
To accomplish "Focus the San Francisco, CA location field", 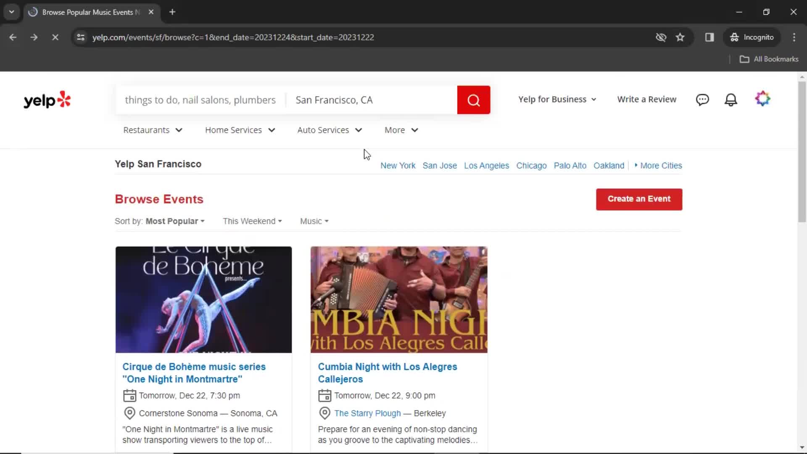I will [372, 100].
